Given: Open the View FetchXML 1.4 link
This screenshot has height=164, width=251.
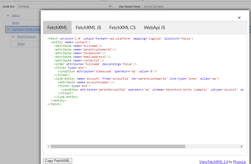Looking at the screenshot, I should coord(214,162).
